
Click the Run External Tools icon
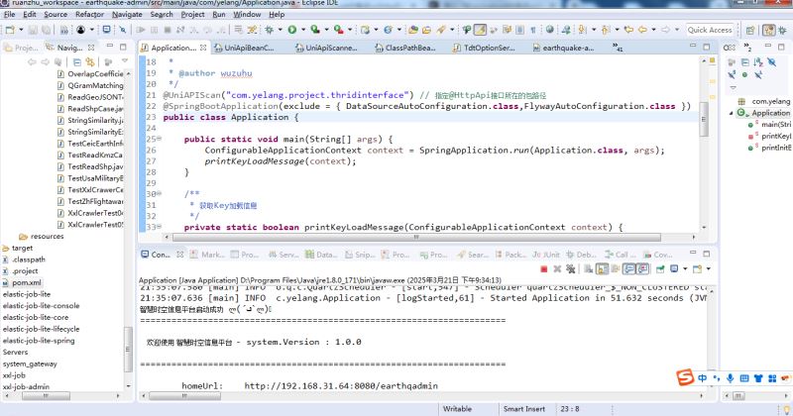pos(338,30)
